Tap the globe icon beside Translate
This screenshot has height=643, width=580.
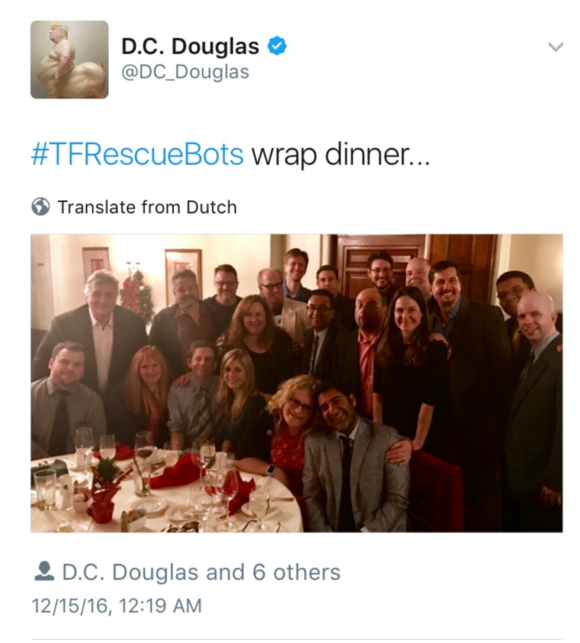coord(41,207)
